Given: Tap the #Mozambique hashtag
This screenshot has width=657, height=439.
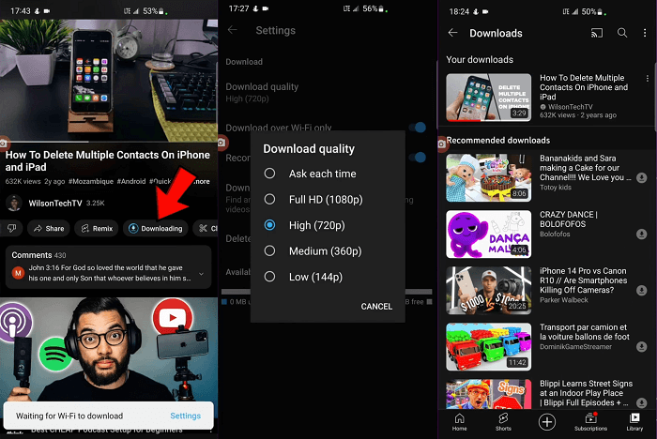Looking at the screenshot, I should coord(90,181).
